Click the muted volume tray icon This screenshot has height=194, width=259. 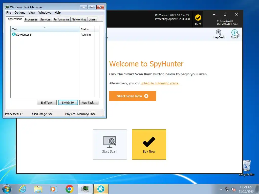click(233, 189)
